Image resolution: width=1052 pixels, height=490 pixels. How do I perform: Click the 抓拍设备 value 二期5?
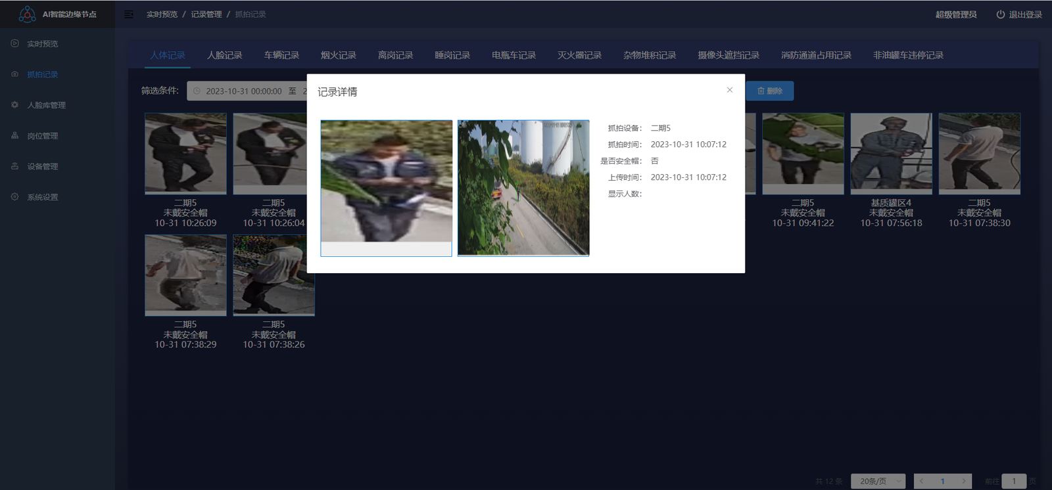pos(661,128)
